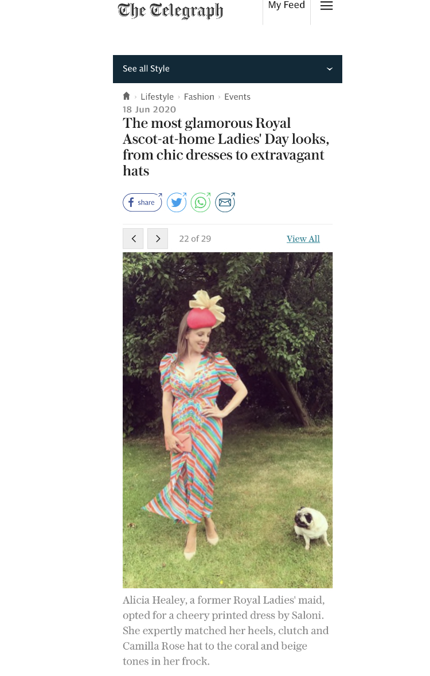Send the article via email icon
Screen dimensions: 430x676
coord(225,202)
